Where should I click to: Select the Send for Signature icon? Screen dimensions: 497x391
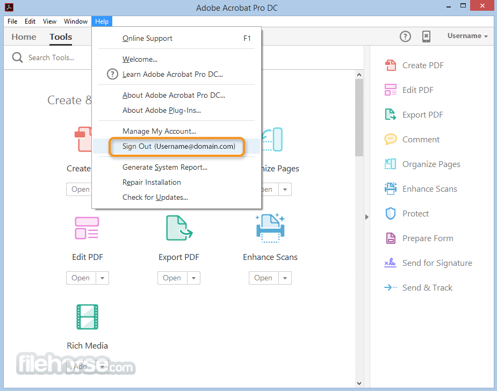390,263
